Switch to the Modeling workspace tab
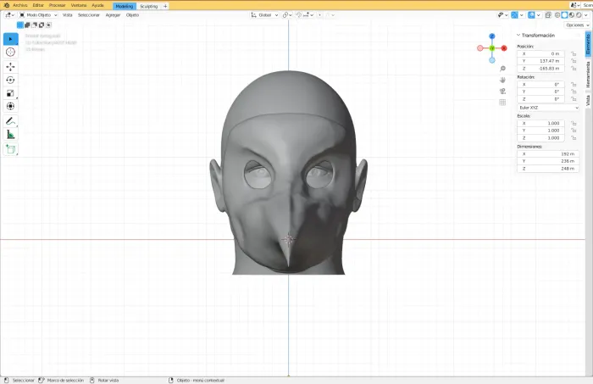 click(125, 6)
